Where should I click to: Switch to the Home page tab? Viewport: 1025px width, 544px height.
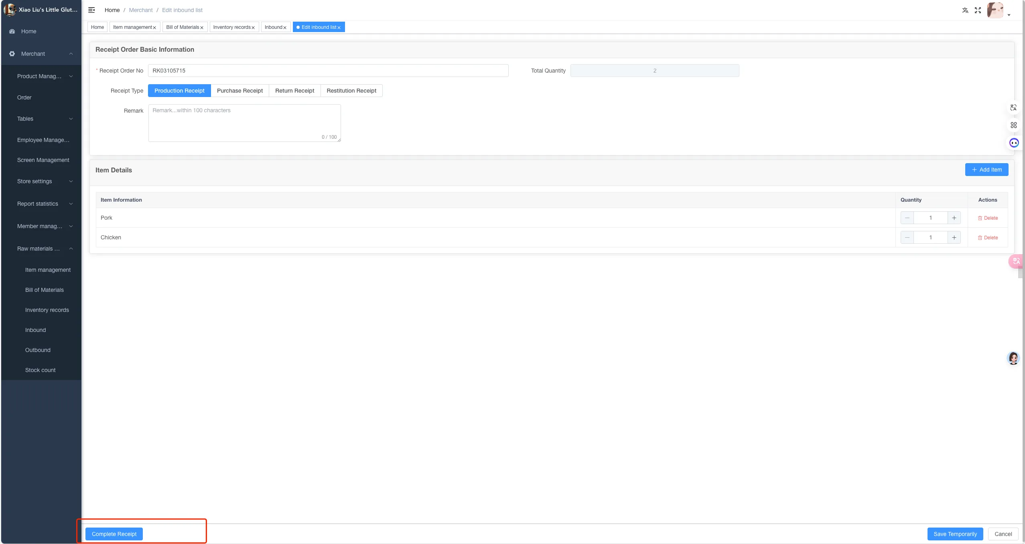click(97, 27)
